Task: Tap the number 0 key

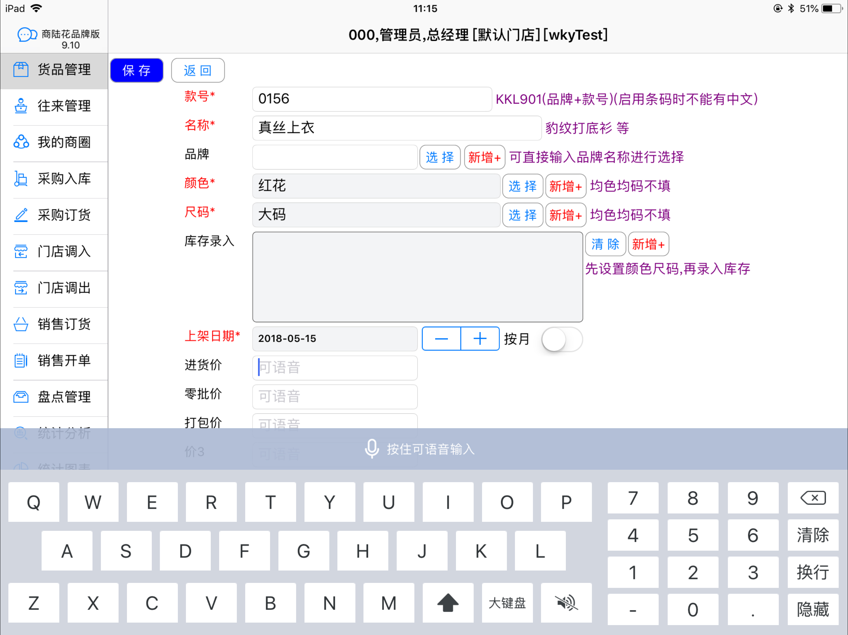Action: point(693,609)
